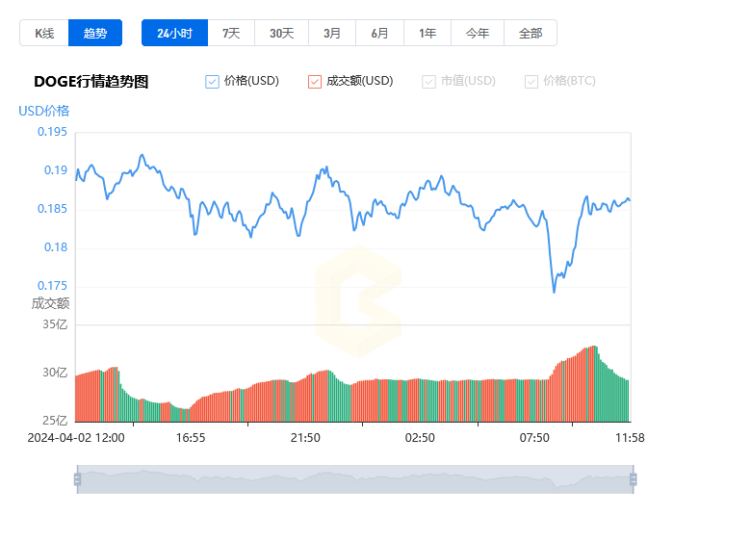Choose the 7天 time range
The width and height of the screenshot is (751, 542).
coord(231,33)
